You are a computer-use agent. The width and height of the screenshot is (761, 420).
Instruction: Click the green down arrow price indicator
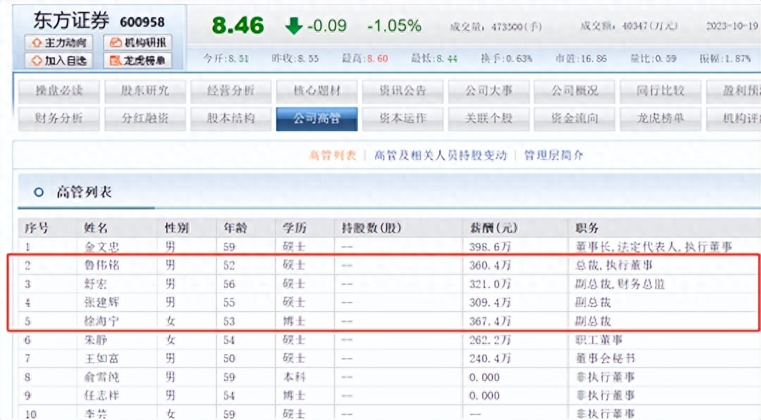[x=294, y=25]
